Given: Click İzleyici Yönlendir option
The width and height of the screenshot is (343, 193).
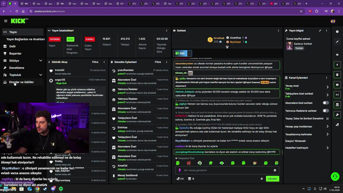Looking at the screenshot, I should tap(296, 141).
